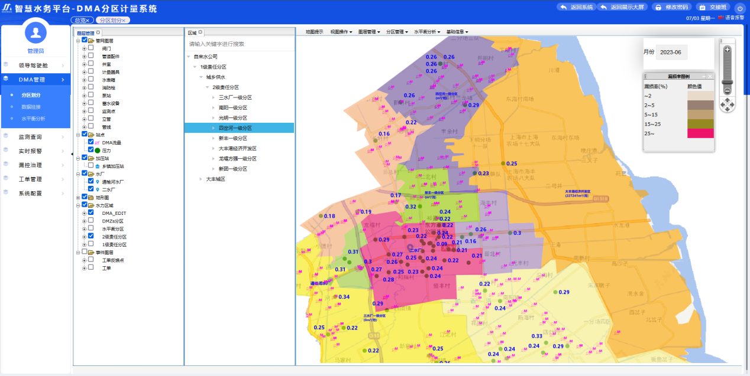This screenshot has height=376, width=750.
Task: Uncheck the DMA流量 layer checkbox
Action: click(91, 142)
